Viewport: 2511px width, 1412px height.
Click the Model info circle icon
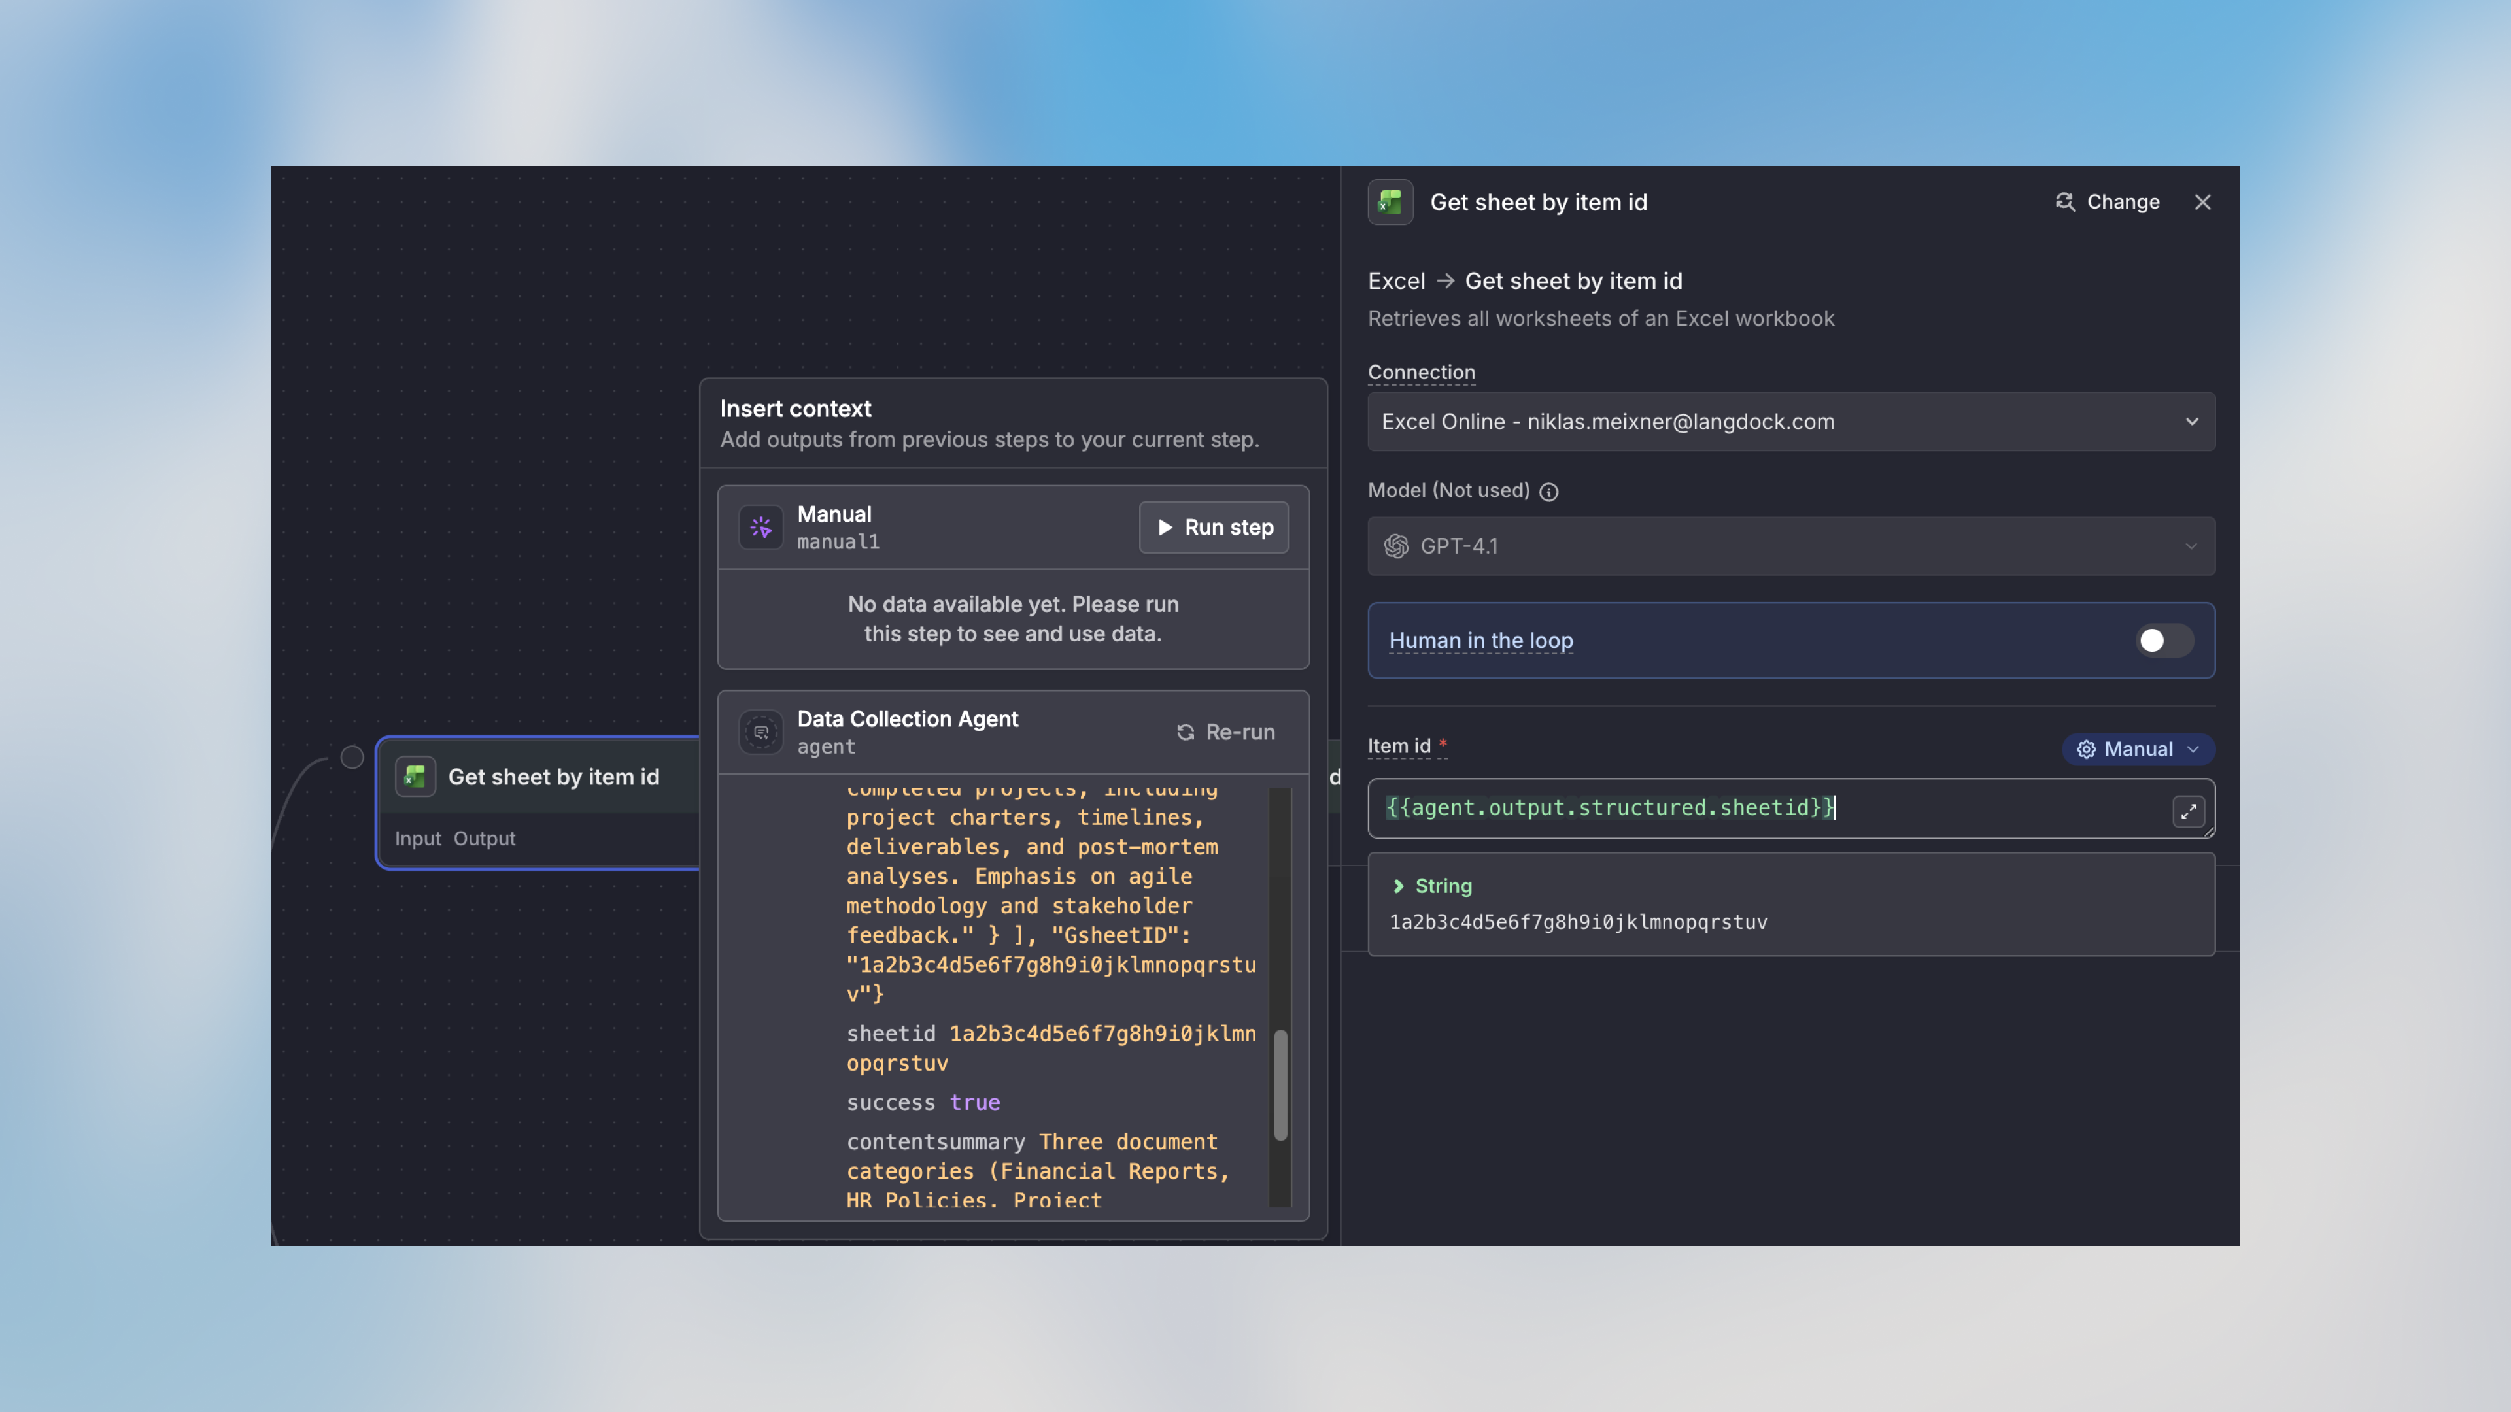1549,492
